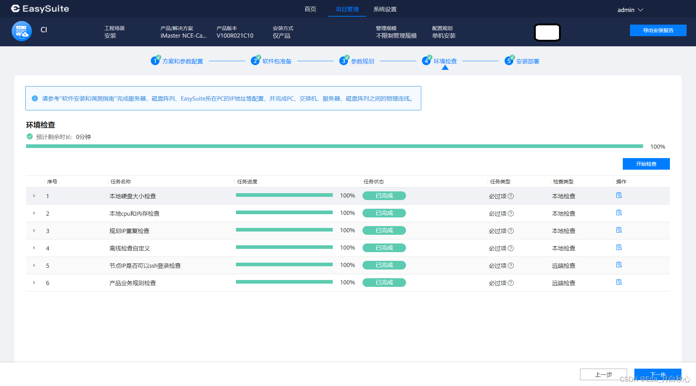Click the help icon beside 必过项 in row 1

(511, 196)
